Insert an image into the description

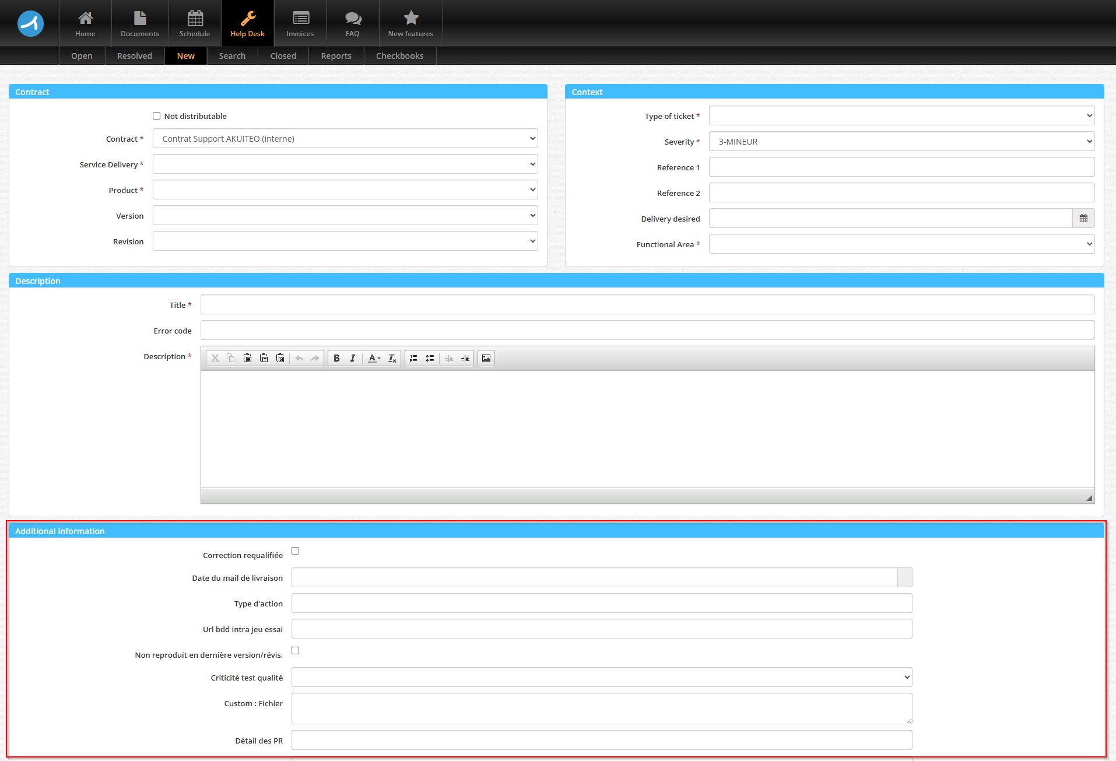pyautogui.click(x=486, y=358)
